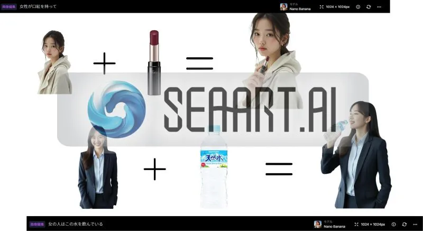Click the info icon in the 水を飲んでいる prompt bar
Image resolution: width=423 pixels, height=231 pixels.
click(x=393, y=224)
